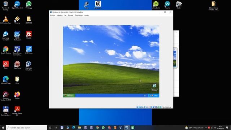The height and width of the screenshot is (130, 231).
Task: Select the Arduino desktop icon
Action: 167,5
